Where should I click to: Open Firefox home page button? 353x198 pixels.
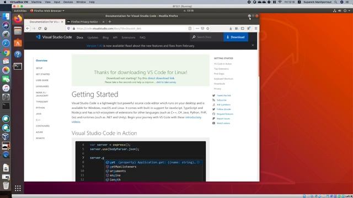click(46, 29)
